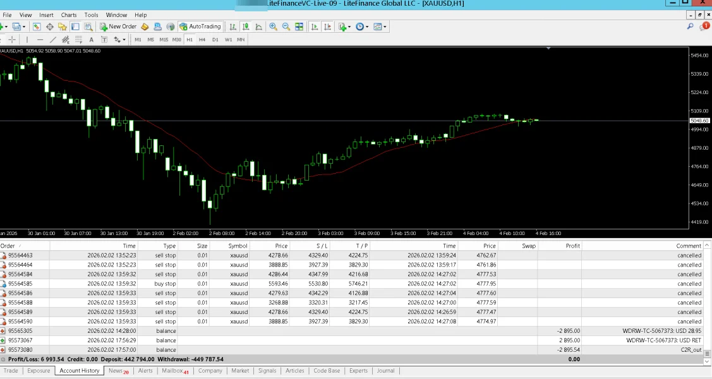Set timeframe to H4

click(x=202, y=40)
